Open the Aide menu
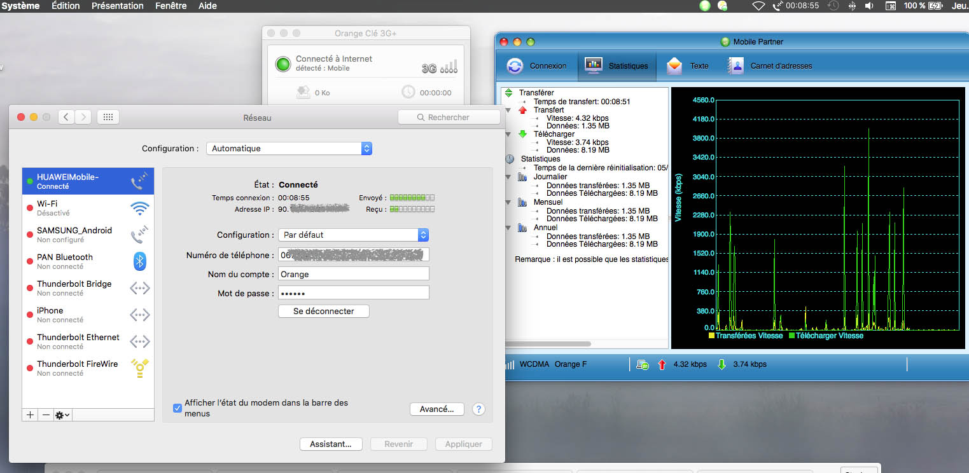This screenshot has height=473, width=969. coord(208,6)
